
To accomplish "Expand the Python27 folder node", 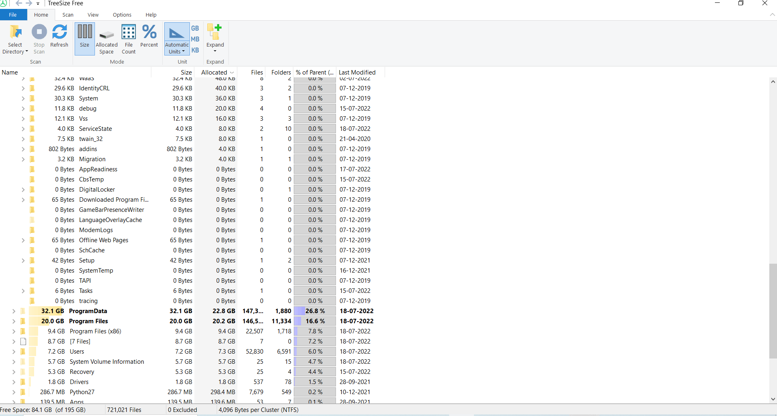I will (14, 392).
